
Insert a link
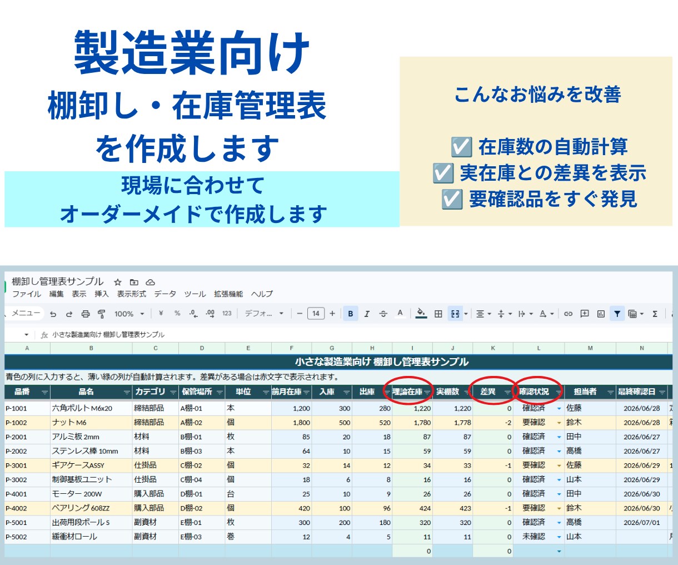tap(568, 314)
